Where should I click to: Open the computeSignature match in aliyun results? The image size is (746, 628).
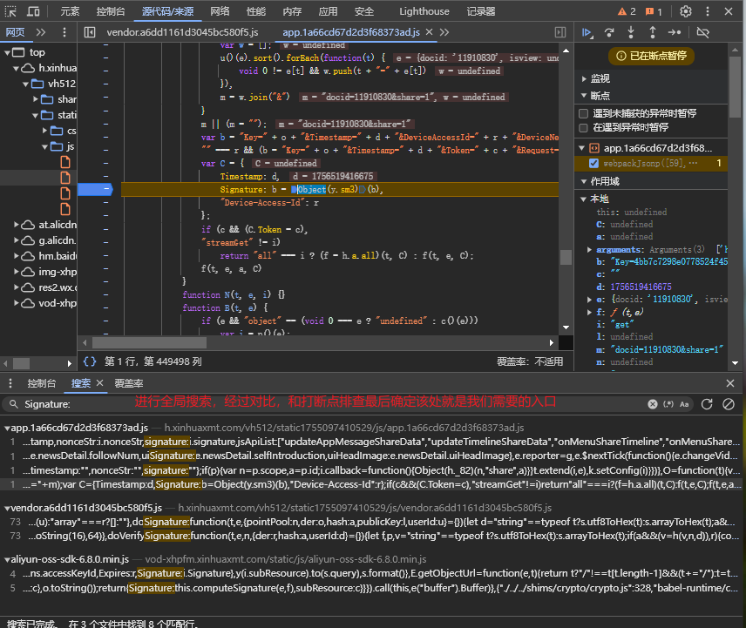tap(372, 588)
